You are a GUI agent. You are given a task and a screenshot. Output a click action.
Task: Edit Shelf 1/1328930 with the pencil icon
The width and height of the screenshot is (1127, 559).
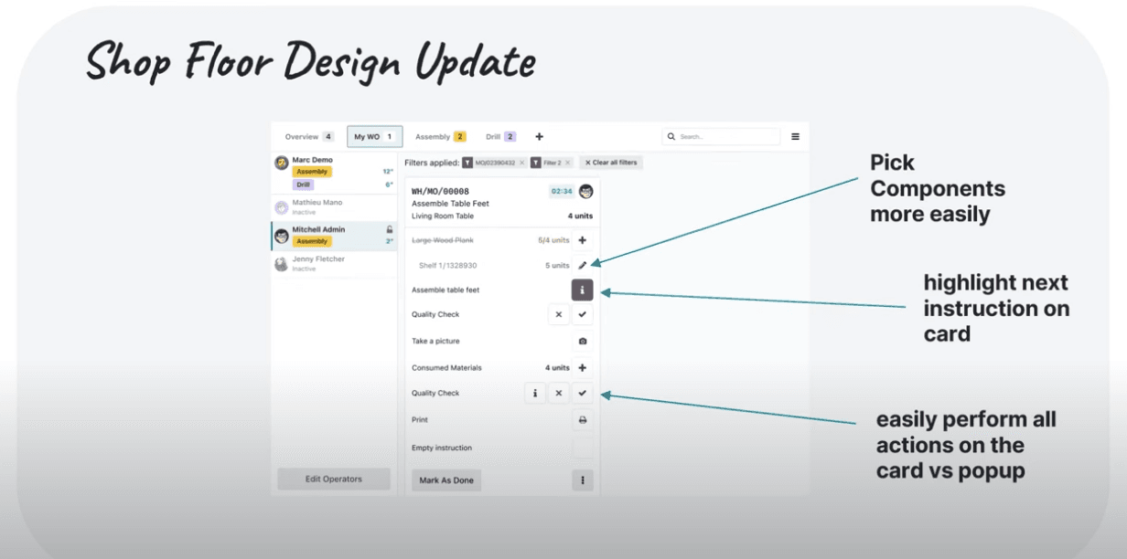[x=583, y=266]
